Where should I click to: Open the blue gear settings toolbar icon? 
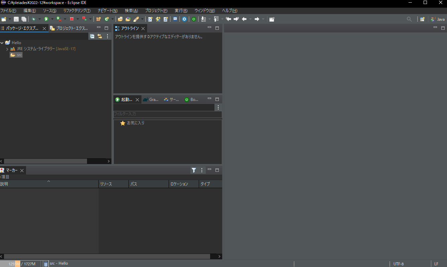coord(184,19)
